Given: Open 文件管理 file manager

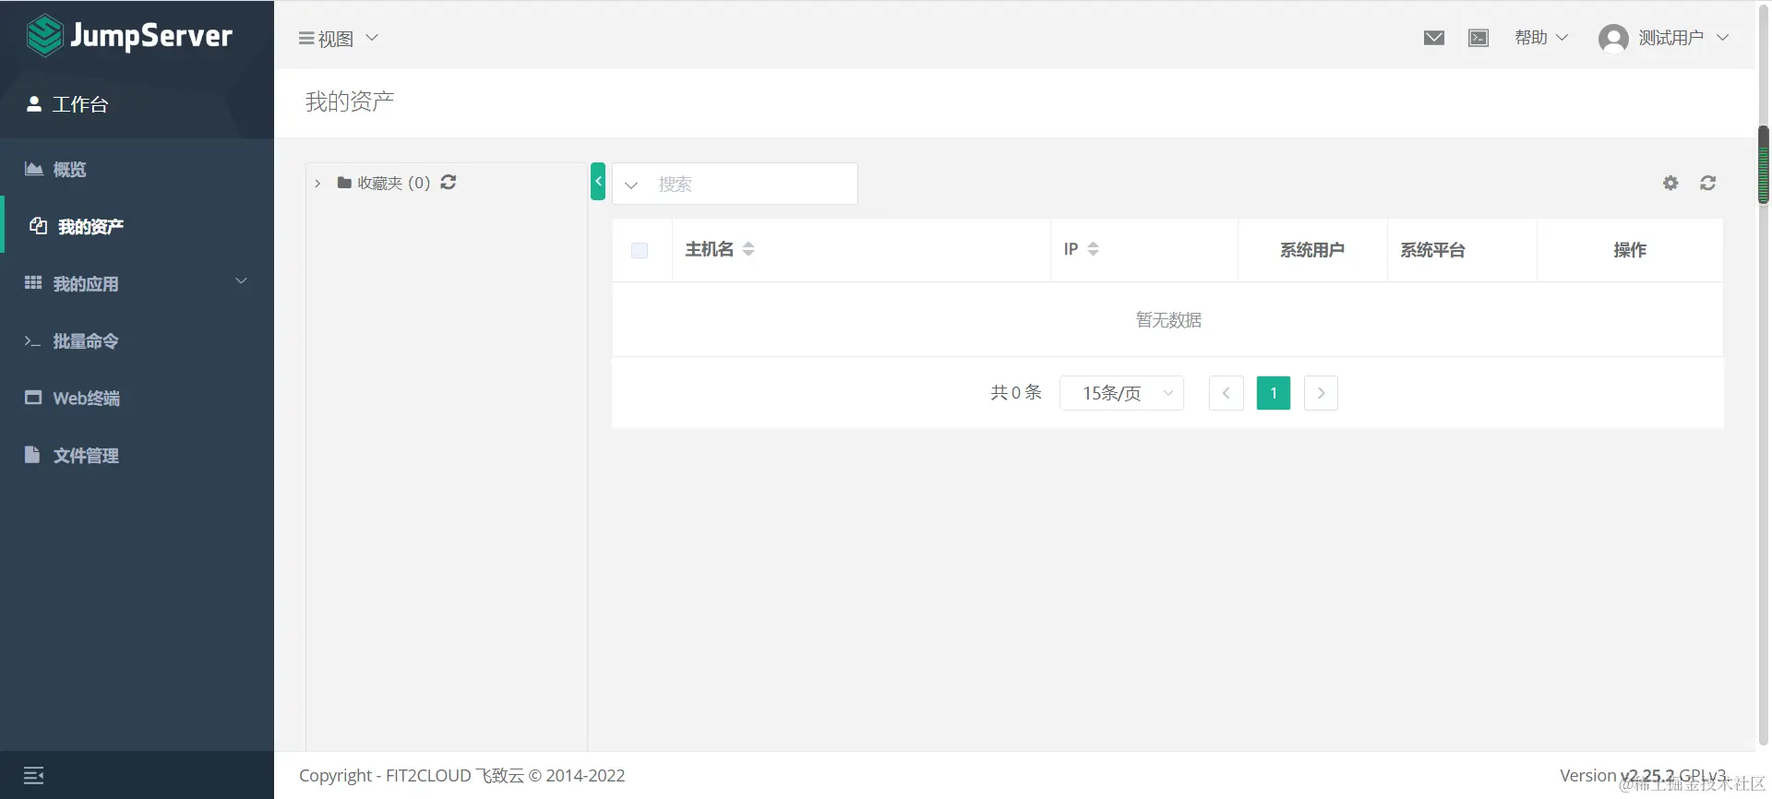Looking at the screenshot, I should pyautogui.click(x=137, y=455).
